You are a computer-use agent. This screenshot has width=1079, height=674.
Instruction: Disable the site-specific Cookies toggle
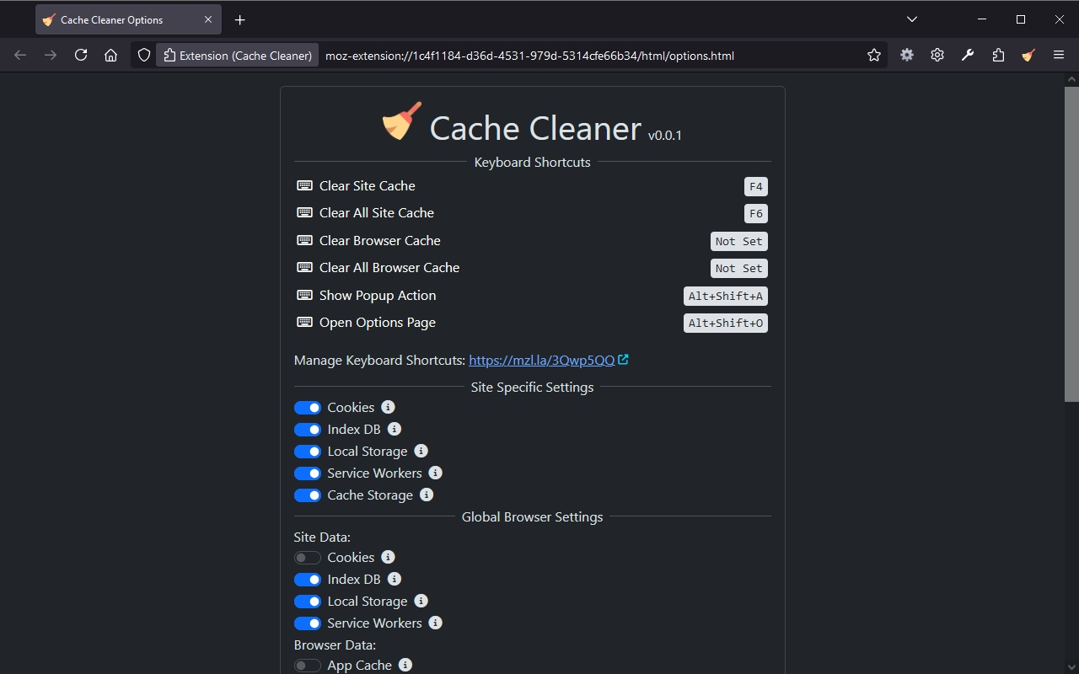[x=308, y=408]
